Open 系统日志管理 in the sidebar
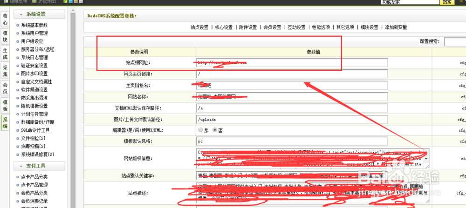The width and height of the screenshot is (466, 208). 34,57
